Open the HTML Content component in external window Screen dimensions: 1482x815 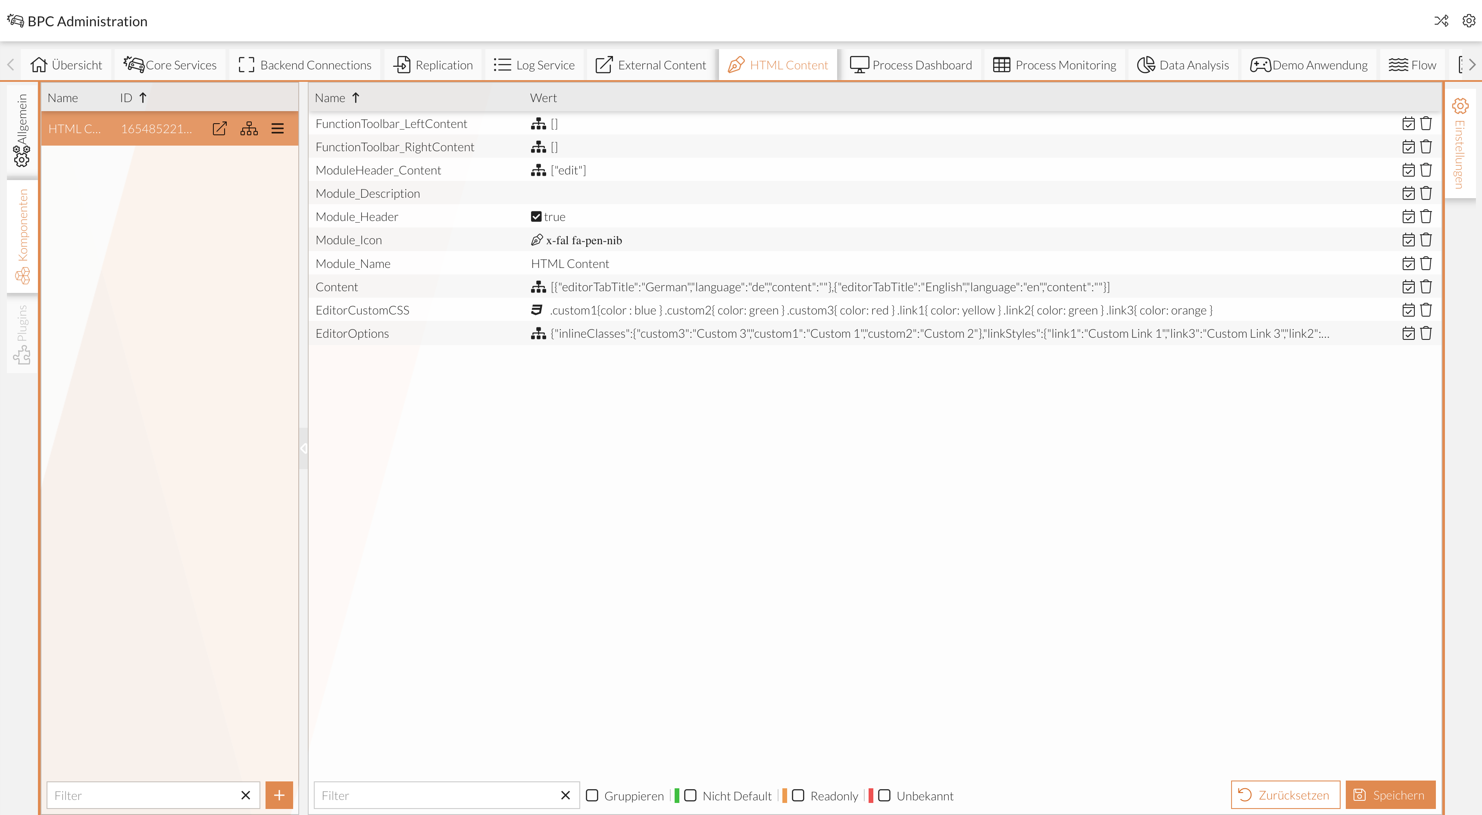[219, 129]
